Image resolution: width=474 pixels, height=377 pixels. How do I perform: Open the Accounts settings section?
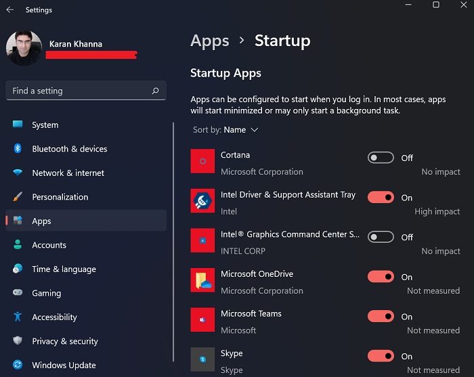[x=49, y=245]
